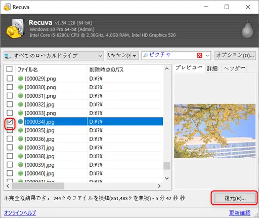This screenshot has height=218, width=259.
Task: Check the box for [000038].jpg
Action: (10, 156)
